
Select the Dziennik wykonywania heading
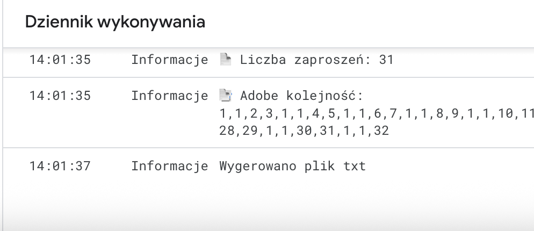tap(115, 22)
